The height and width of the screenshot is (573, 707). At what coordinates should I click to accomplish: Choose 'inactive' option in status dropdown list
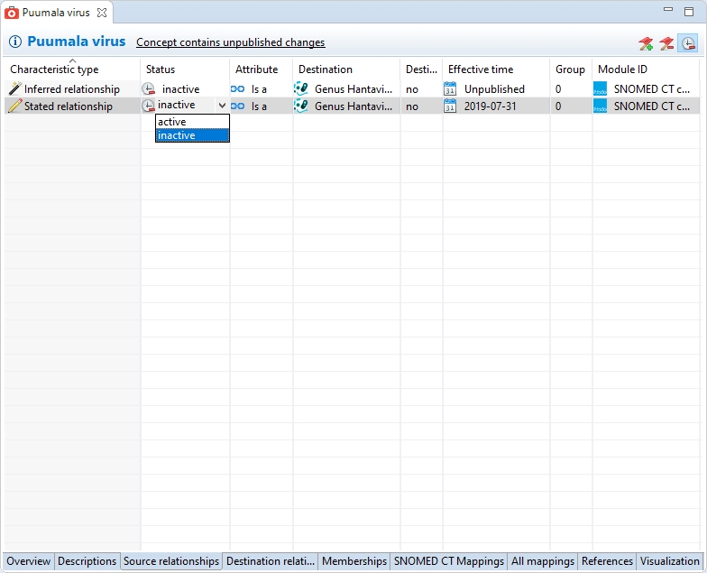[177, 135]
